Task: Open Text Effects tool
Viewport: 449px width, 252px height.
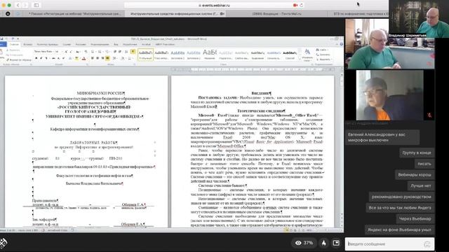Action: (x=70, y=58)
